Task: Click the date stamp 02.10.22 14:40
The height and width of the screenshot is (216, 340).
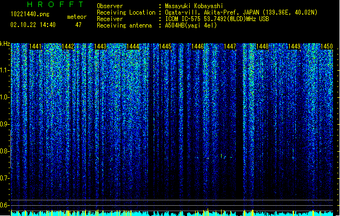Action: (33, 25)
